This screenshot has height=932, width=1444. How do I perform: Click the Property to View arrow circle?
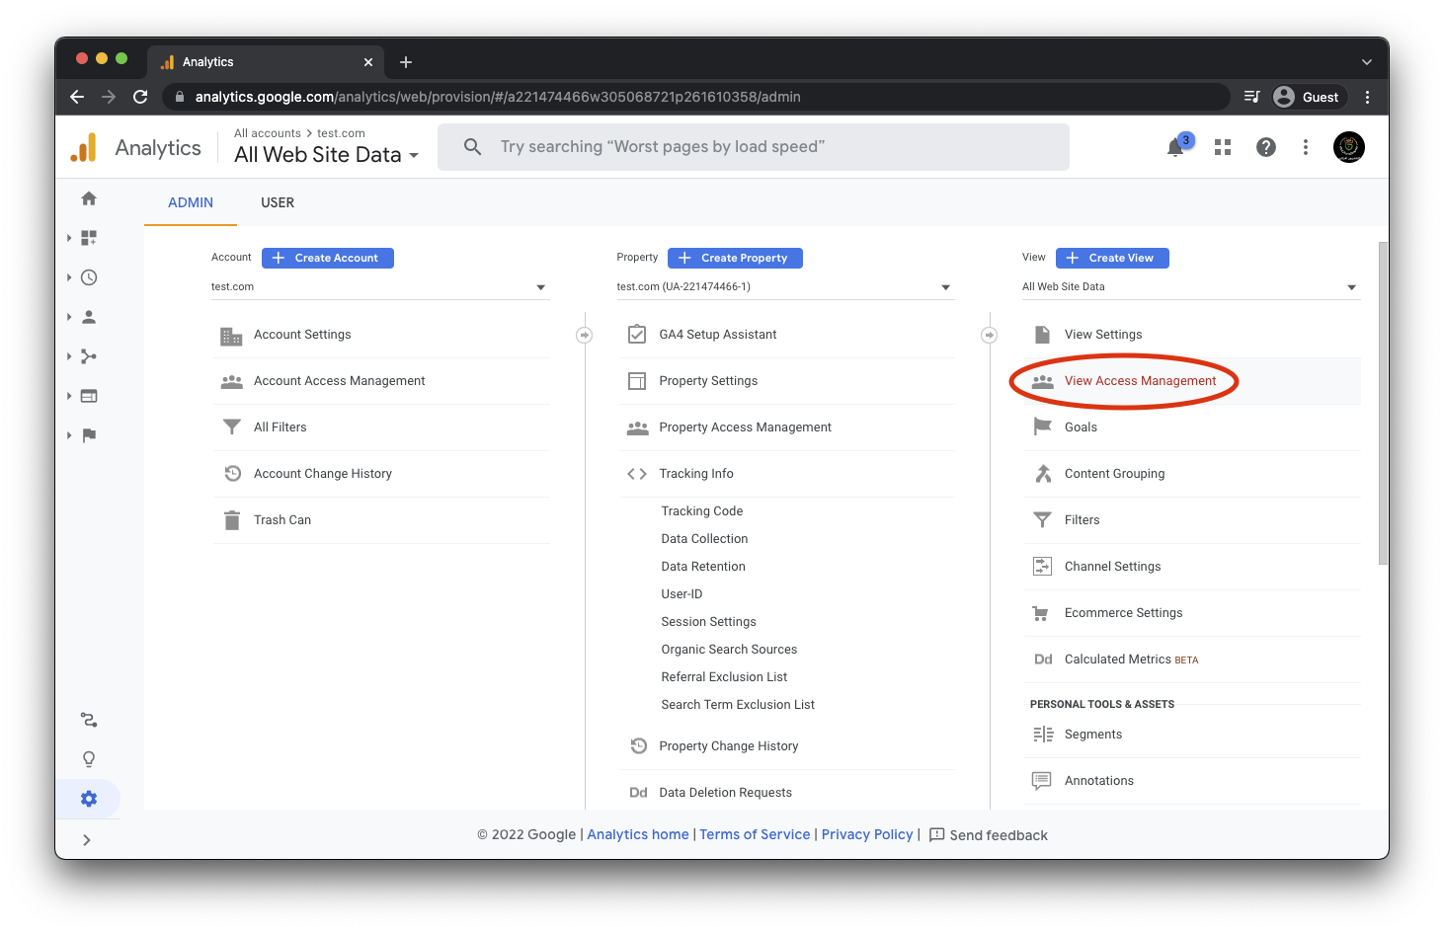pos(990,336)
